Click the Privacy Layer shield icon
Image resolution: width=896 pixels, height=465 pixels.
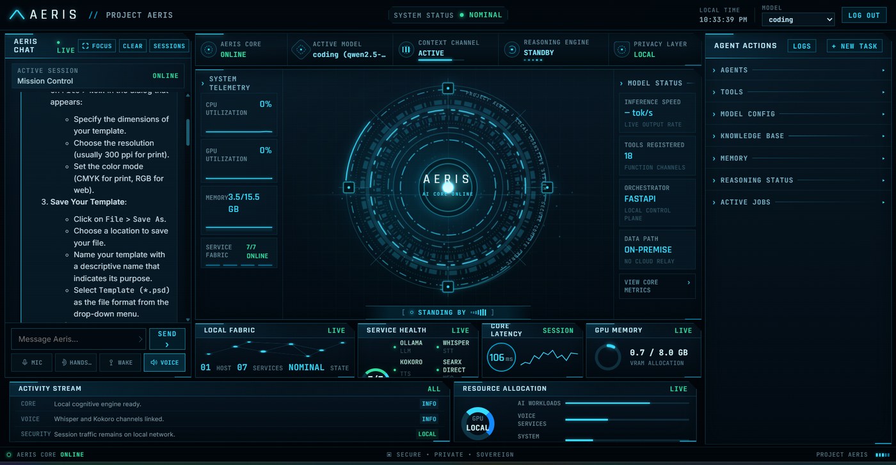621,49
